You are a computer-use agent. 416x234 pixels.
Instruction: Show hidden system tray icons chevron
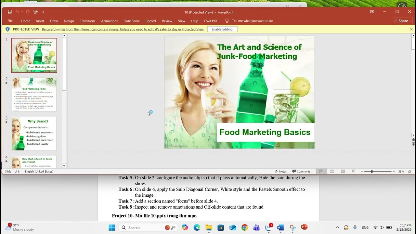click(337, 227)
